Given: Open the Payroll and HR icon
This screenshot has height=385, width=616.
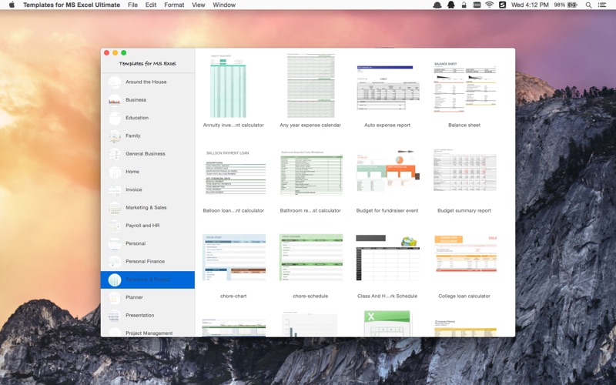Looking at the screenshot, I should click(x=115, y=226).
